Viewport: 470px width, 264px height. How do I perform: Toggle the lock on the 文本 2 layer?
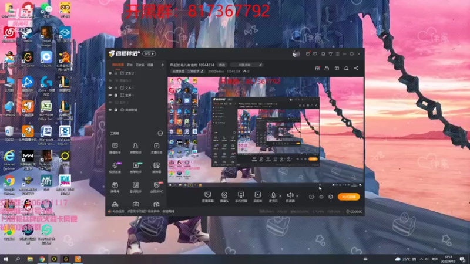coord(116,73)
